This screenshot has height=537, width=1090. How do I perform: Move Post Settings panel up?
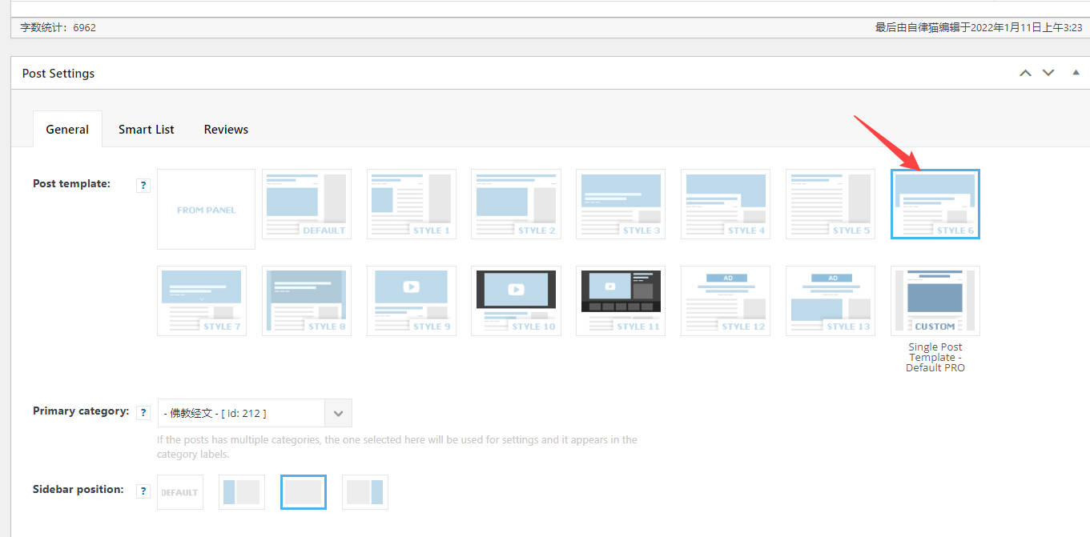1025,73
